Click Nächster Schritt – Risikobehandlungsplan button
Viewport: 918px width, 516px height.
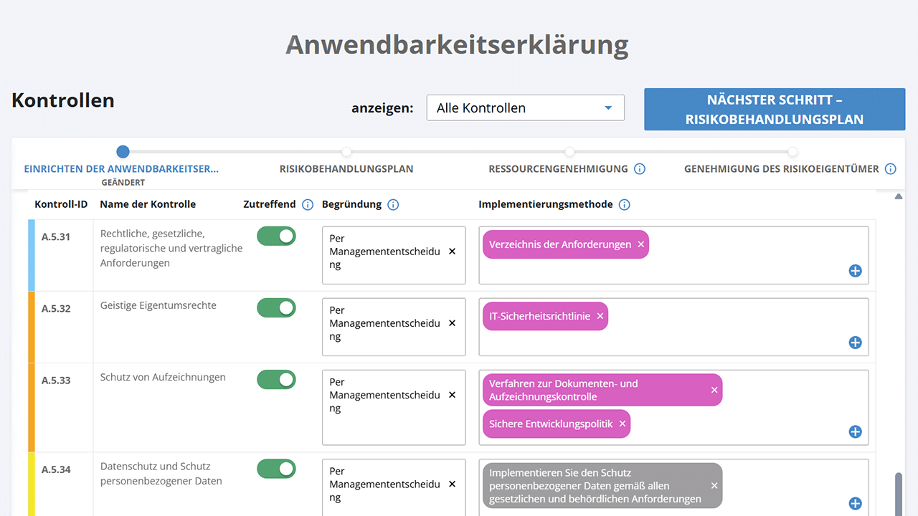tap(775, 110)
